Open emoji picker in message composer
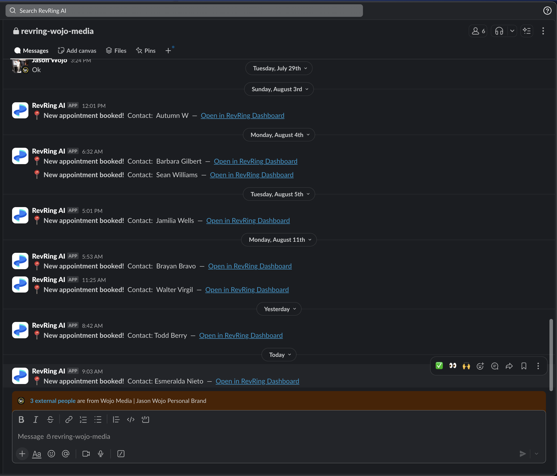This screenshot has width=557, height=476. click(x=51, y=454)
